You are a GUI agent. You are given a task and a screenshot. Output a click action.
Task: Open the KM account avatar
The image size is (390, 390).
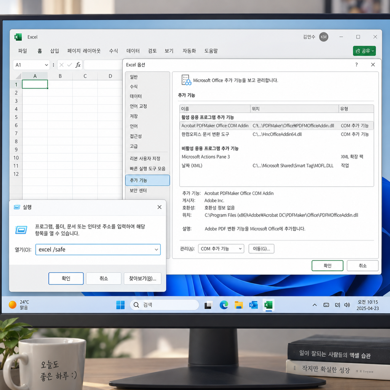click(x=323, y=37)
